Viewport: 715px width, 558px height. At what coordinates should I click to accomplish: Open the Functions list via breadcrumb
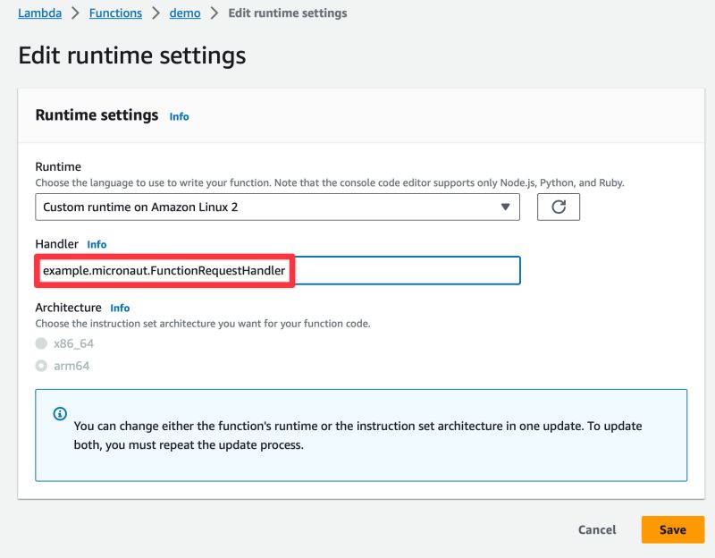click(117, 13)
